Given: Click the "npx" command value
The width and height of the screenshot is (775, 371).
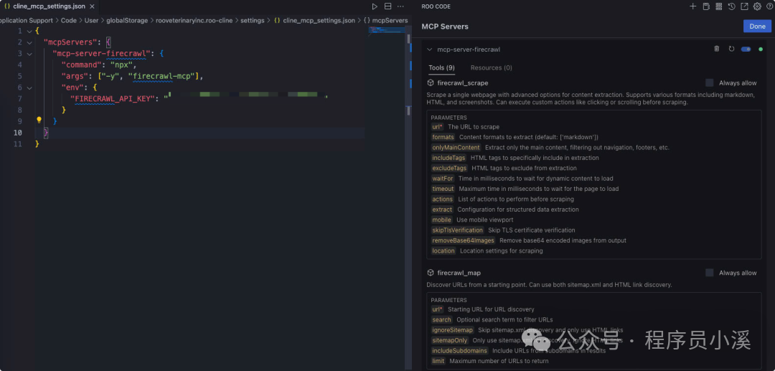Looking at the screenshot, I should click(122, 65).
